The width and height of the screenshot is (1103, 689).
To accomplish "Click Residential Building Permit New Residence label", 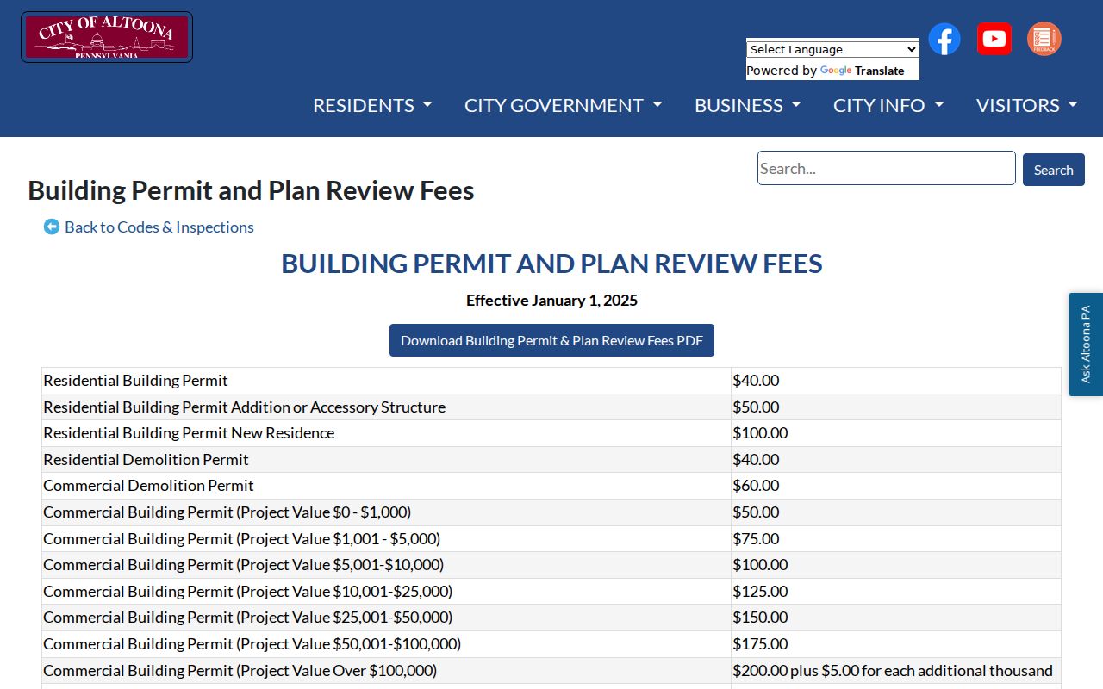I will coord(189,433).
